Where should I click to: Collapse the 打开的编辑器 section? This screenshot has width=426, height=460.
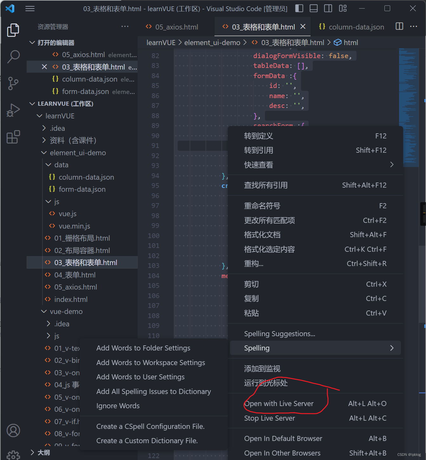point(82,43)
